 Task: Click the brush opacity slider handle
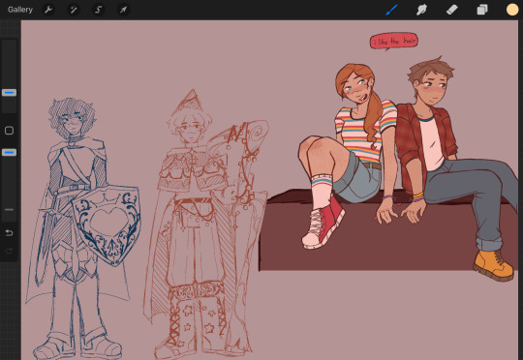(x=9, y=152)
